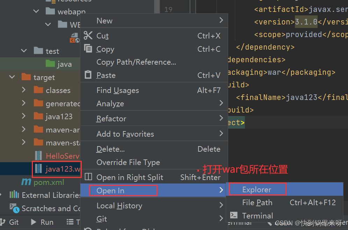Choose Open in Right Split
Image resolution: width=348 pixels, height=230 pixels.
click(x=154, y=177)
